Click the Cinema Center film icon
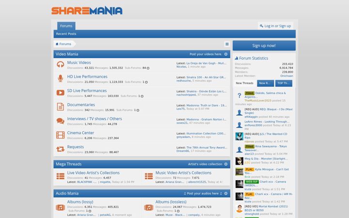 pyautogui.click(x=60, y=135)
